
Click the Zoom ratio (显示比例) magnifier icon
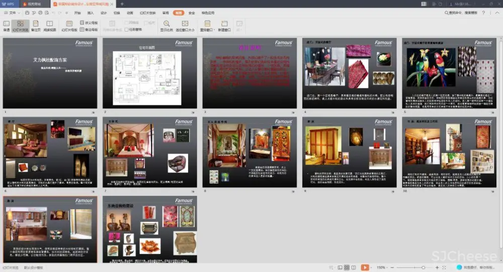166,24
